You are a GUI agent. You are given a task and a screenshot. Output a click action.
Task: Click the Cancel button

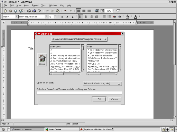tap(115, 99)
